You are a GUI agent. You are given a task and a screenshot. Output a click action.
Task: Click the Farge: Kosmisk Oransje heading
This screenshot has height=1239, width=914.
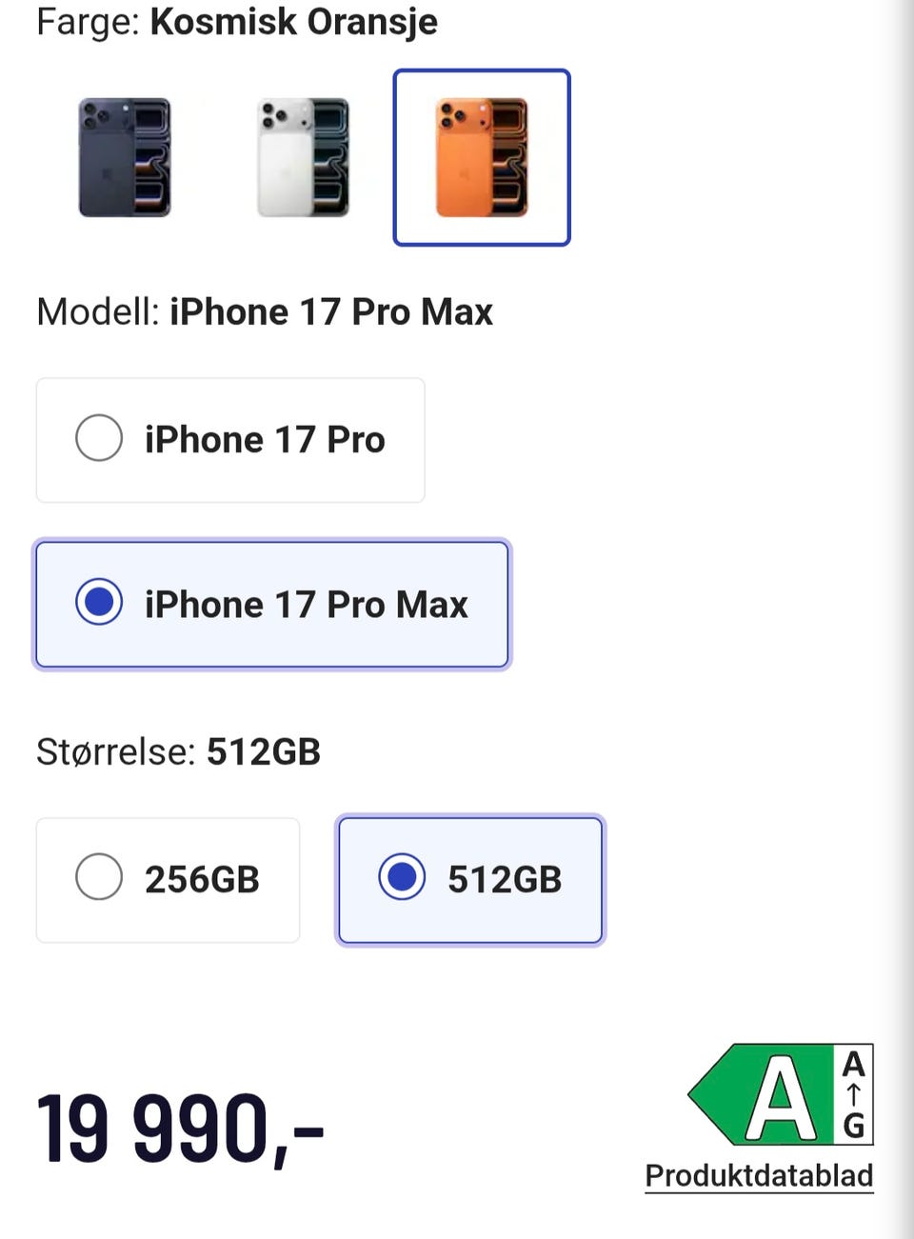click(x=237, y=21)
